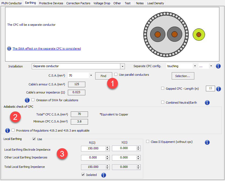225x181 pixels.
Task: Click info icon beside Isolated checkbox
Action: pyautogui.click(x=104, y=175)
